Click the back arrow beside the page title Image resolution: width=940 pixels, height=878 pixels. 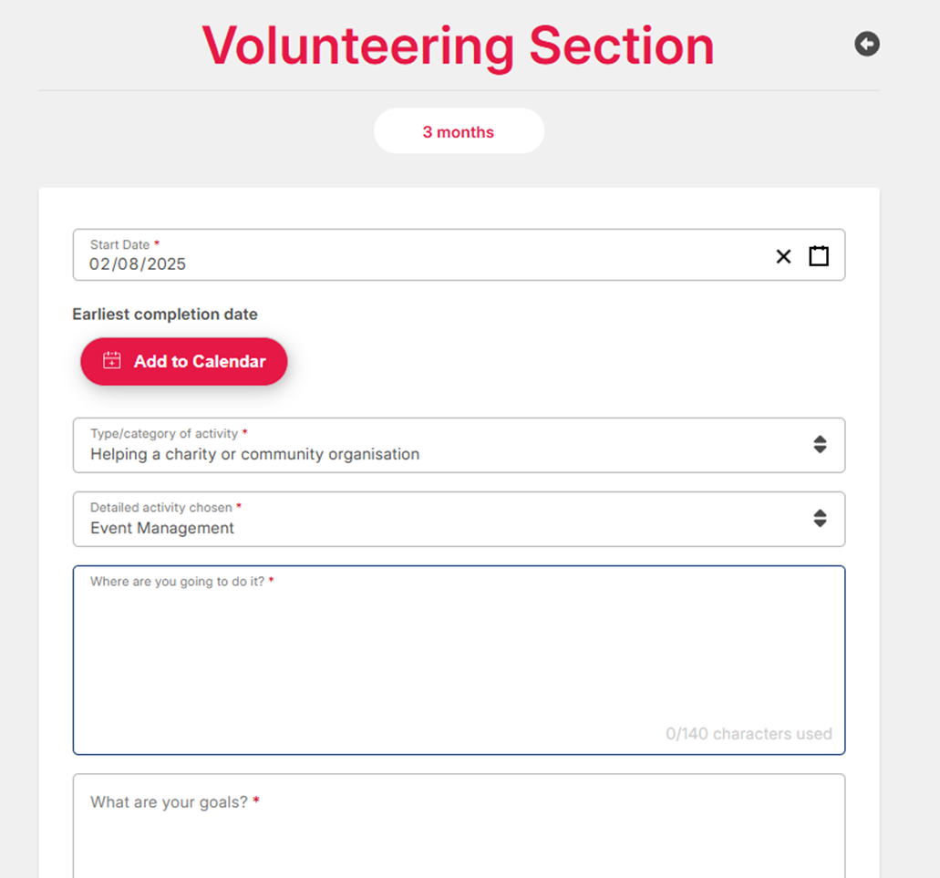[866, 43]
